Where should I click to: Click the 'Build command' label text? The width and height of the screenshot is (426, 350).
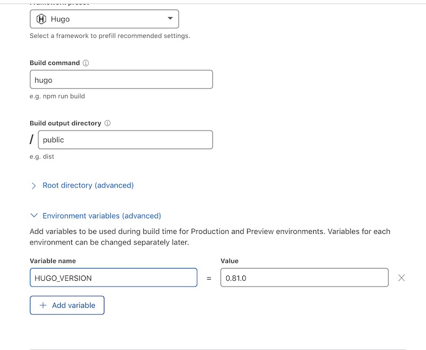point(55,63)
